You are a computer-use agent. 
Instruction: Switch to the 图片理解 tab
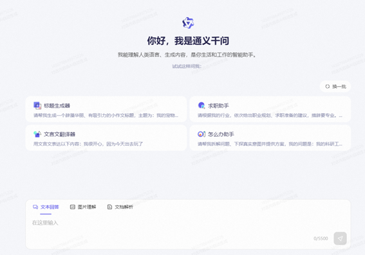click(83, 207)
